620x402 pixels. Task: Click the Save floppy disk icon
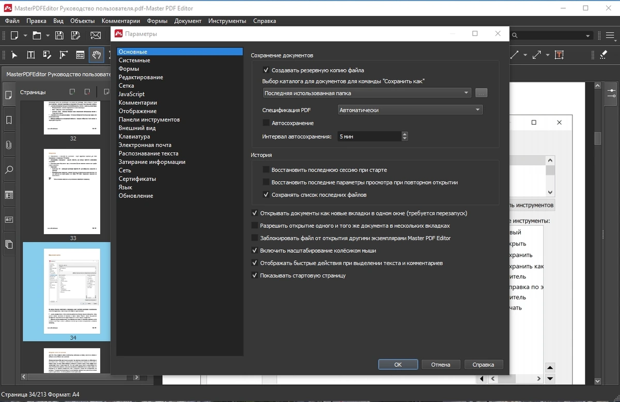[x=59, y=35]
